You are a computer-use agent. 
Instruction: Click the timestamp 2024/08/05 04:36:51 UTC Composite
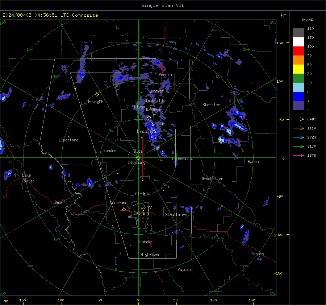pos(50,15)
